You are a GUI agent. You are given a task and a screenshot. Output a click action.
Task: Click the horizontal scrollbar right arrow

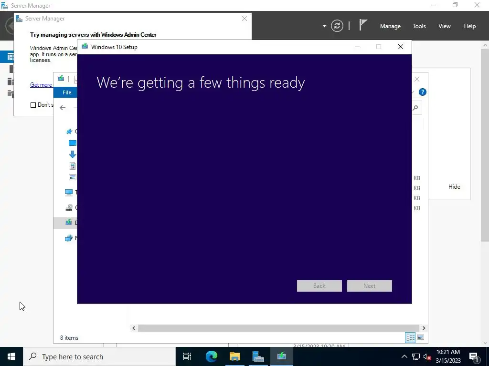[424, 328]
